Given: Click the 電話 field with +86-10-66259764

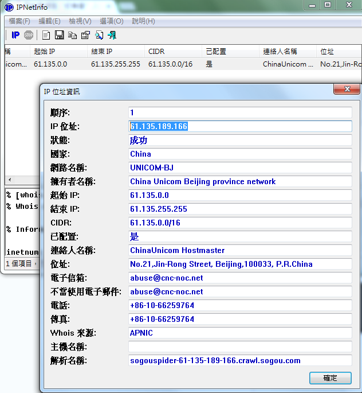Looking at the screenshot, I should [x=240, y=306].
